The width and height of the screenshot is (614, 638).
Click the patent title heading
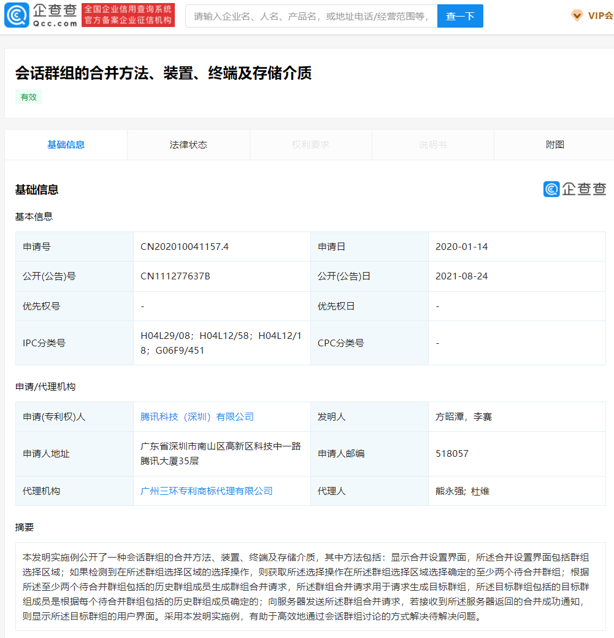point(163,73)
